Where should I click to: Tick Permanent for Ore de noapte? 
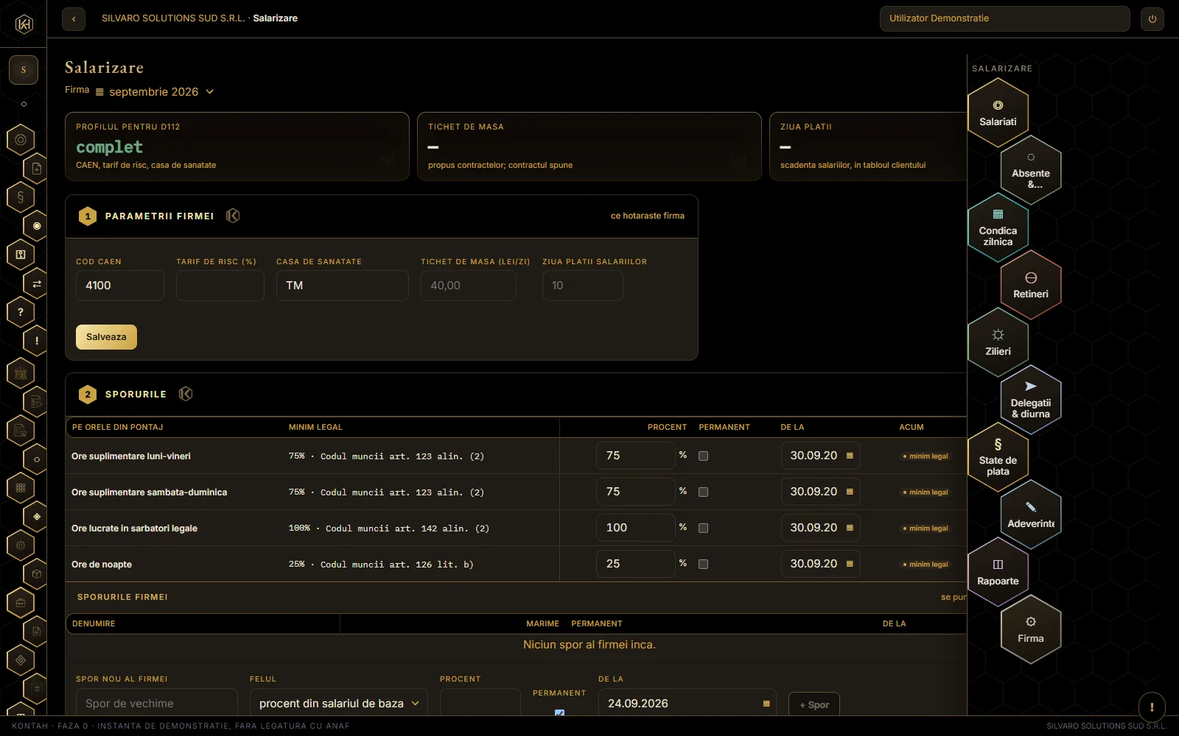click(703, 565)
